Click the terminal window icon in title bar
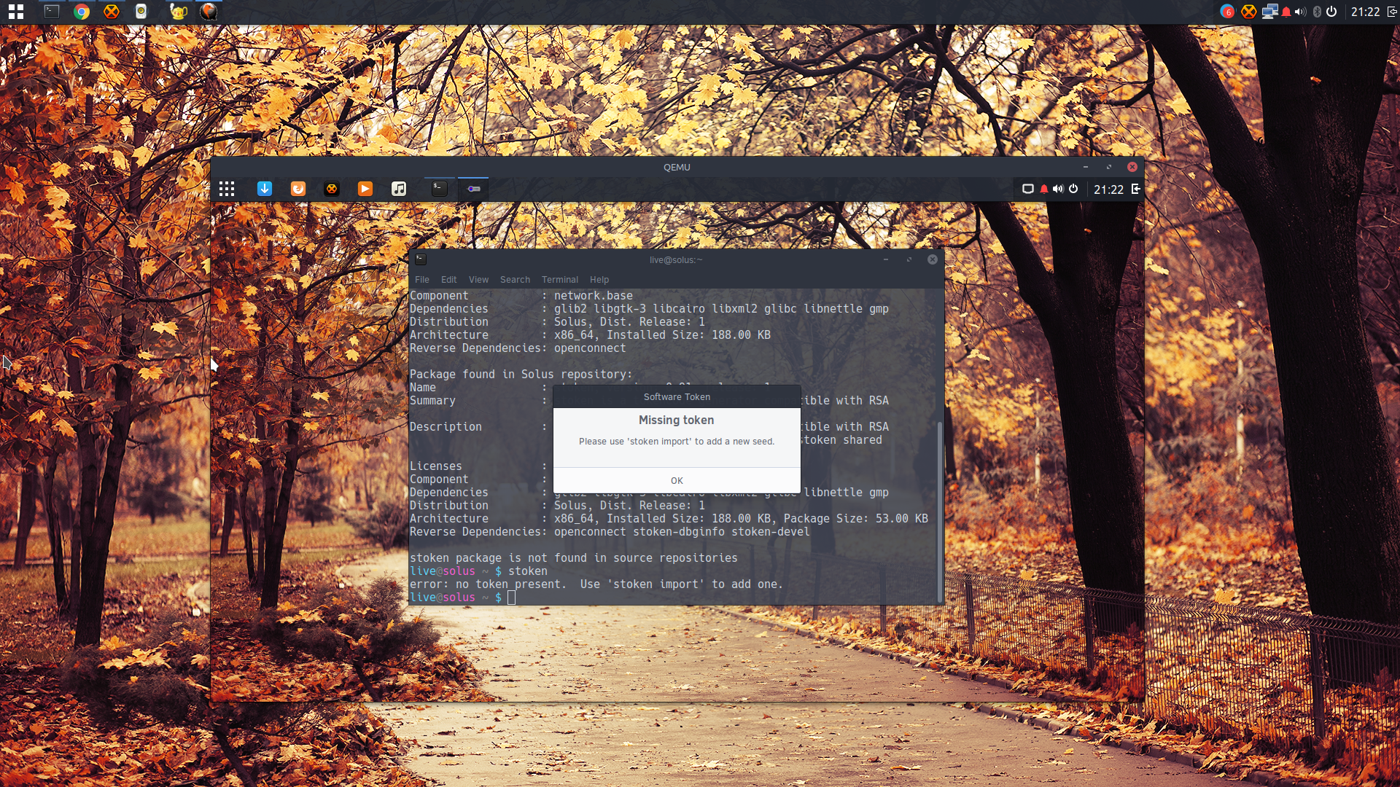 point(421,259)
